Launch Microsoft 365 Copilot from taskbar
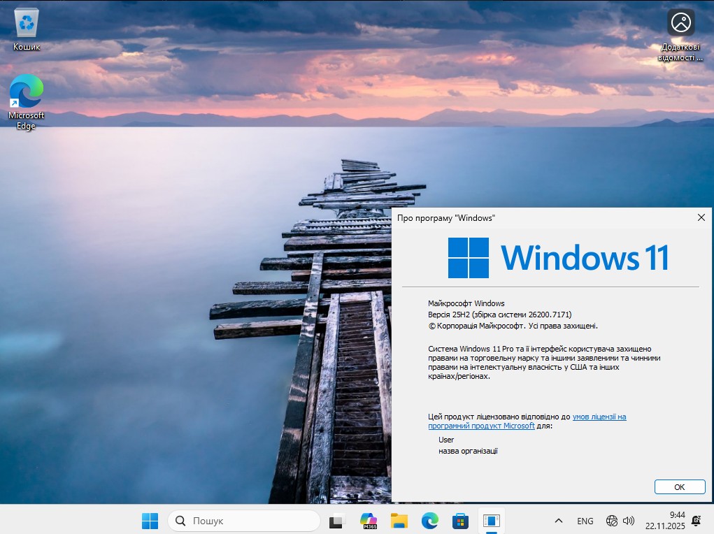 tap(369, 521)
